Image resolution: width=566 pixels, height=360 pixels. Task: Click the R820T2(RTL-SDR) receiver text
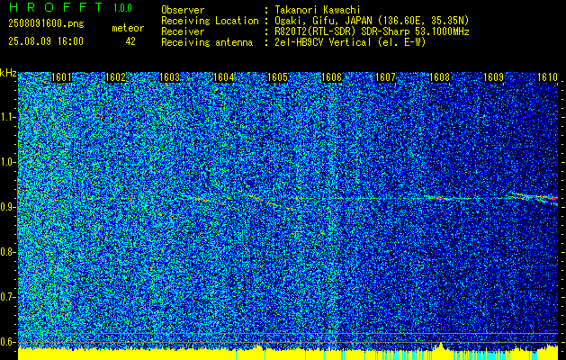coord(372,31)
